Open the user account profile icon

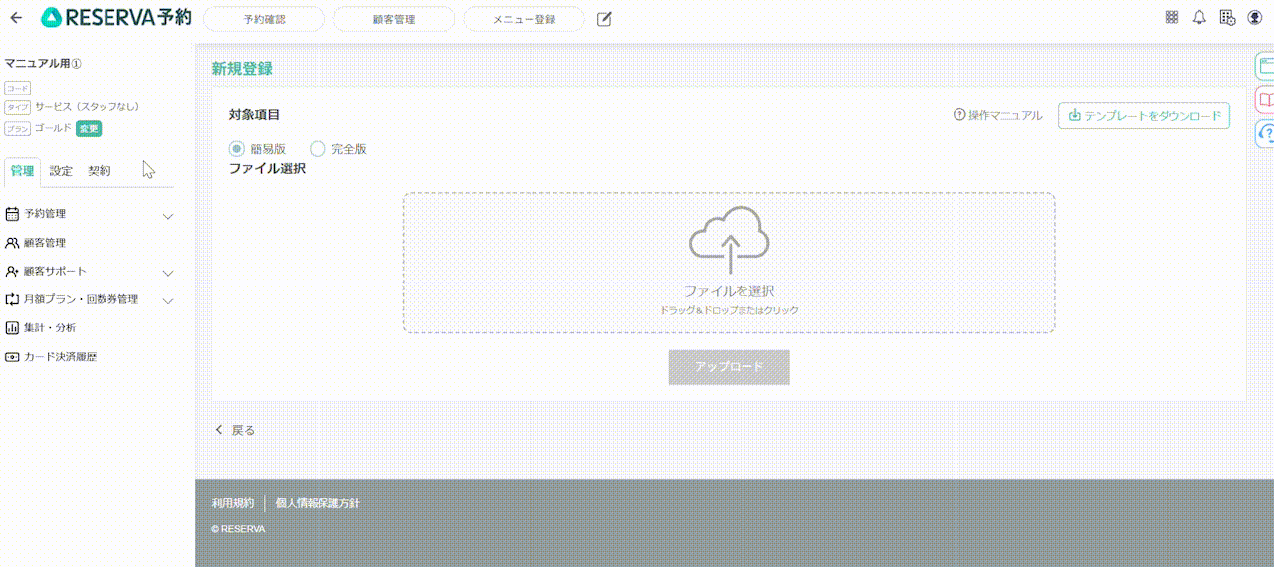[x=1254, y=18]
